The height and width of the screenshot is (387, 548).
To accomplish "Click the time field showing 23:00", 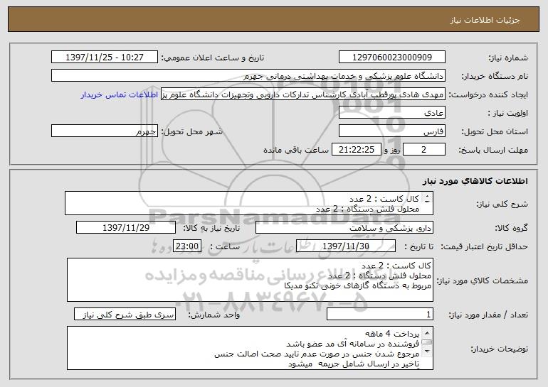I will (x=187, y=246).
